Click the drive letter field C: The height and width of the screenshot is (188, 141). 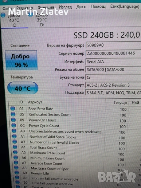(x=113, y=78)
